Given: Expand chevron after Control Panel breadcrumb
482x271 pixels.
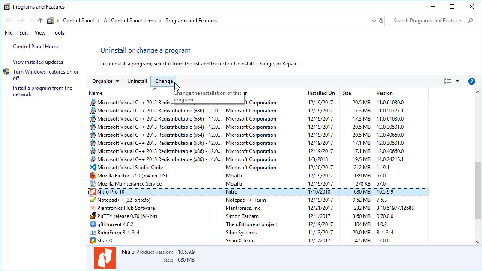Looking at the screenshot, I should tap(99, 21).
